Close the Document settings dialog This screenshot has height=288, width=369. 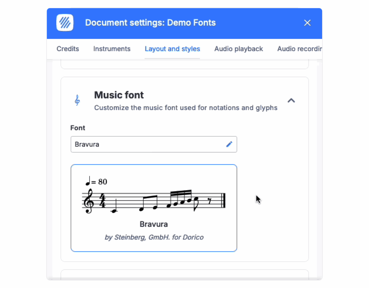click(307, 23)
